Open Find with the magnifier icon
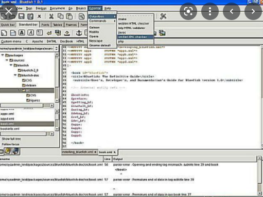This screenshot has height=197, width=263. 82,16
